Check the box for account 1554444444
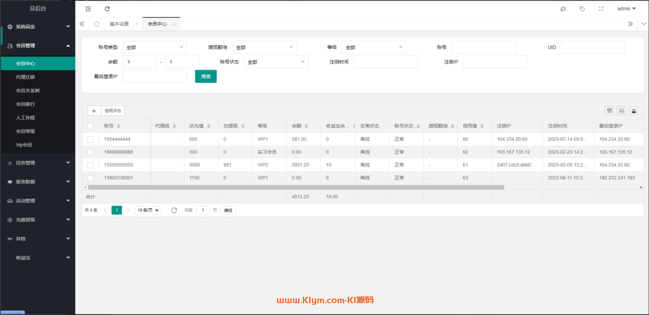649x315 pixels. click(90, 139)
